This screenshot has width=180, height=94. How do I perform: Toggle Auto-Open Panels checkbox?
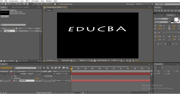59,4
